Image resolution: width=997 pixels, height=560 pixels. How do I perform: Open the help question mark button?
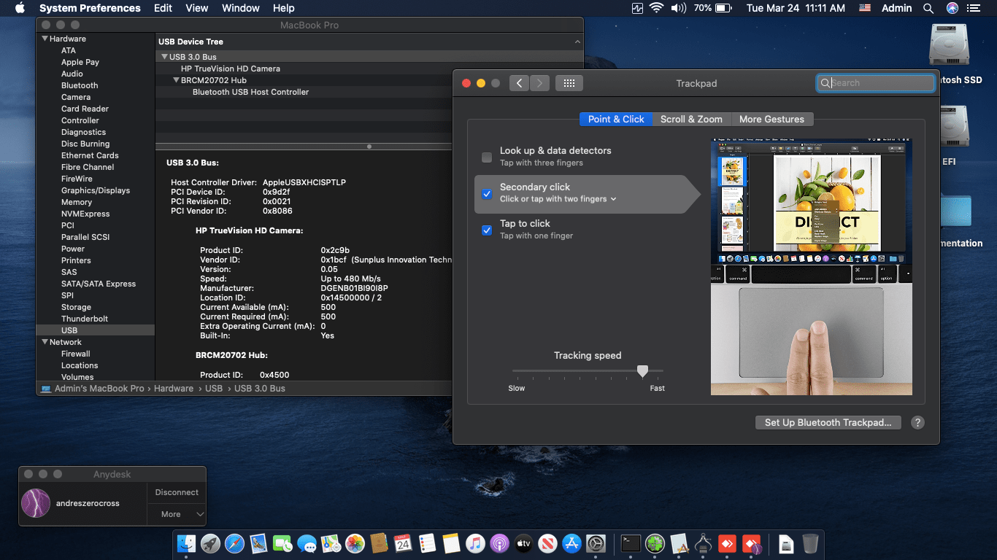[917, 423]
